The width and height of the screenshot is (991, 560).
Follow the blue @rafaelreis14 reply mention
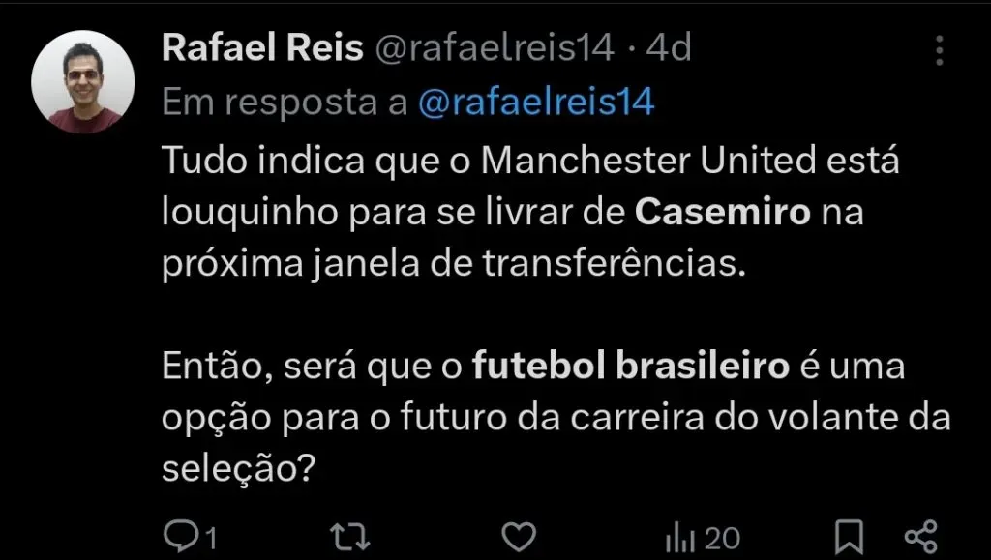(x=536, y=102)
